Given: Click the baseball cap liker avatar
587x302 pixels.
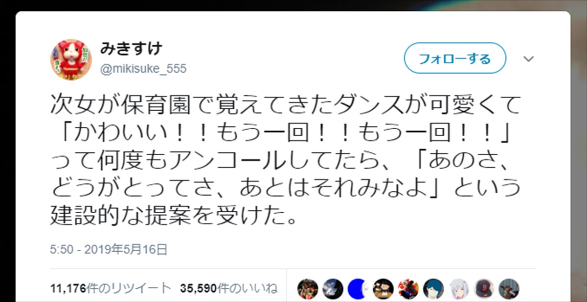Looking at the screenshot, I should pos(483,289).
